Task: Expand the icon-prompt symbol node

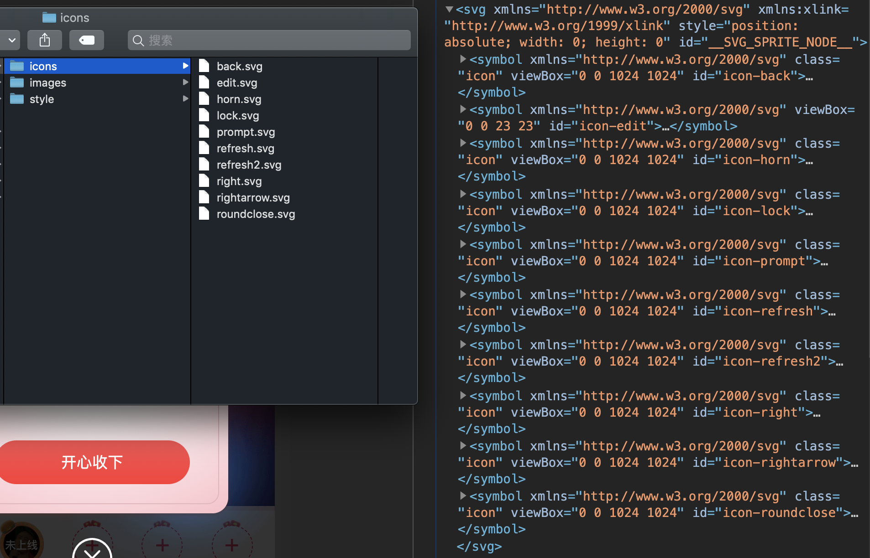Action: (x=463, y=244)
